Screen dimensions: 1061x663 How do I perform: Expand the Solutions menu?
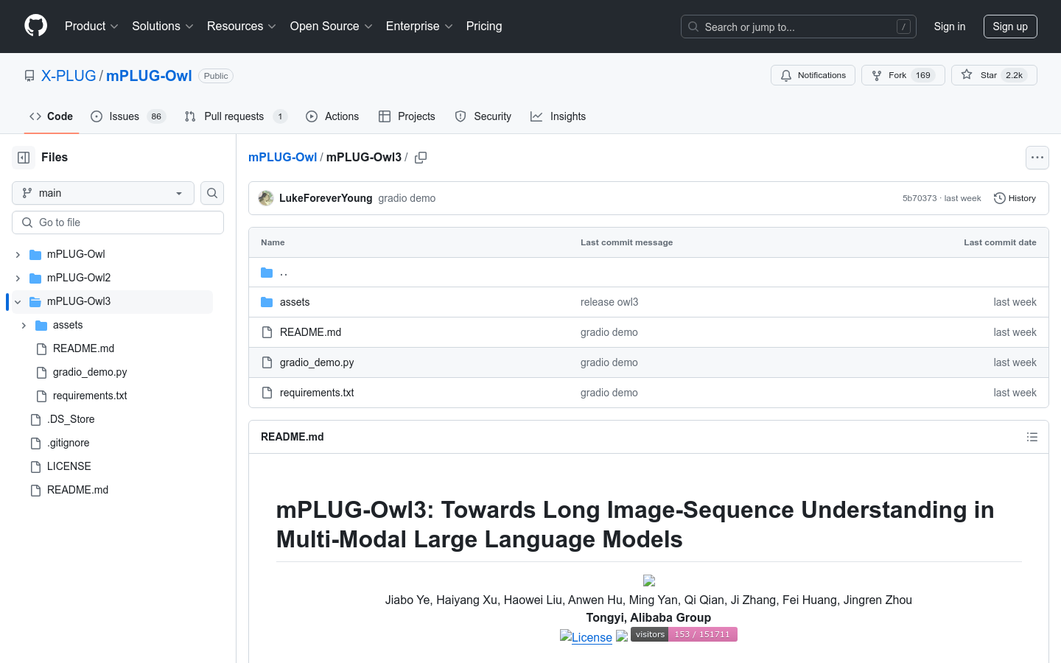(162, 27)
